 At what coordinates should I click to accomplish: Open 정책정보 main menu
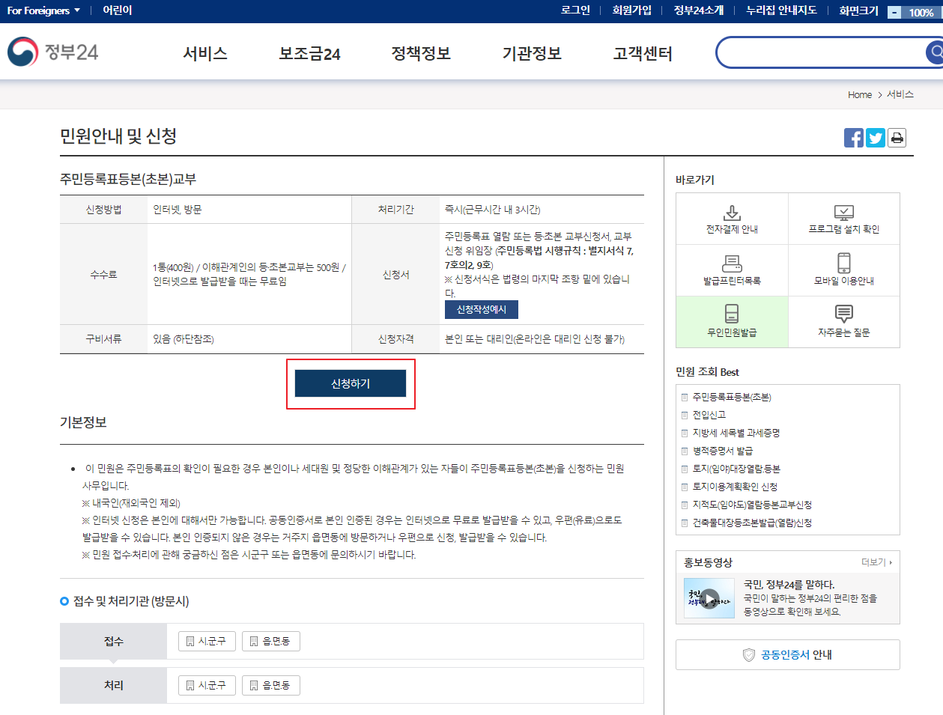[421, 53]
